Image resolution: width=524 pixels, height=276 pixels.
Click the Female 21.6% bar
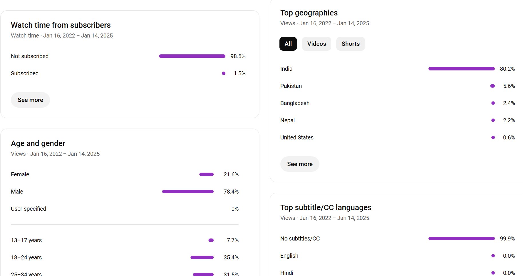207,174
